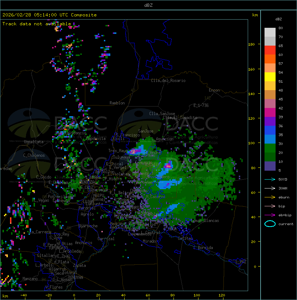Click the 'TUNUYAN' map label
The image size is (297, 300).
click(x=76, y=278)
